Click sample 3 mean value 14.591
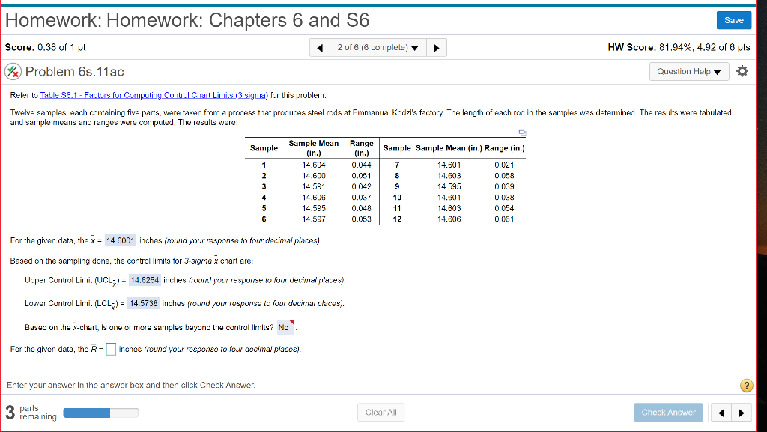This screenshot has width=767, height=432. coord(314,186)
